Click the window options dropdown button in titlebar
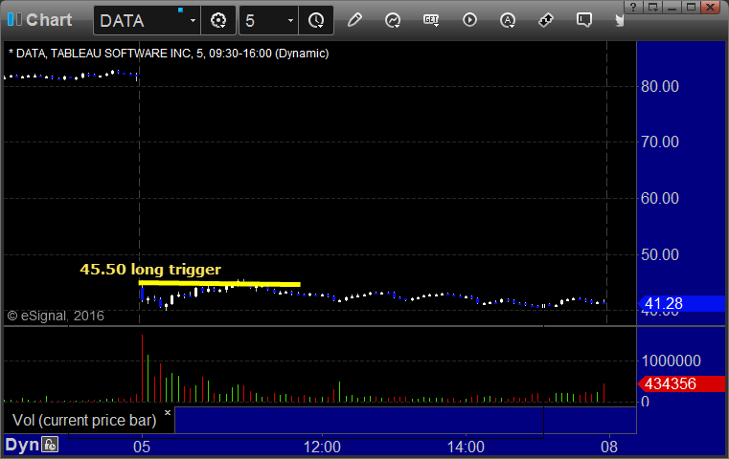729x459 pixels. (653, 7)
